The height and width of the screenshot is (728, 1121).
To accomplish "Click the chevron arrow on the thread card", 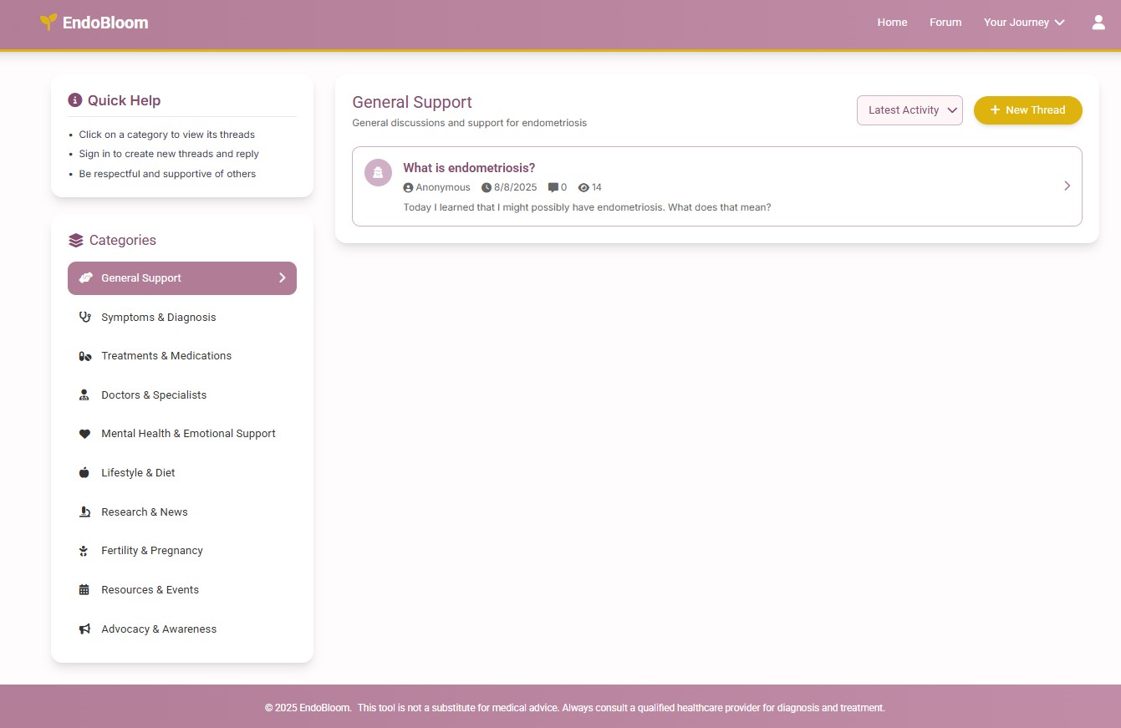I will tap(1067, 186).
